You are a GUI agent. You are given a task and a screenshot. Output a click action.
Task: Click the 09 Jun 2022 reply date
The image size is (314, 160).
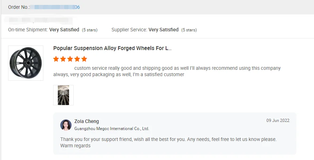pyautogui.click(x=278, y=121)
